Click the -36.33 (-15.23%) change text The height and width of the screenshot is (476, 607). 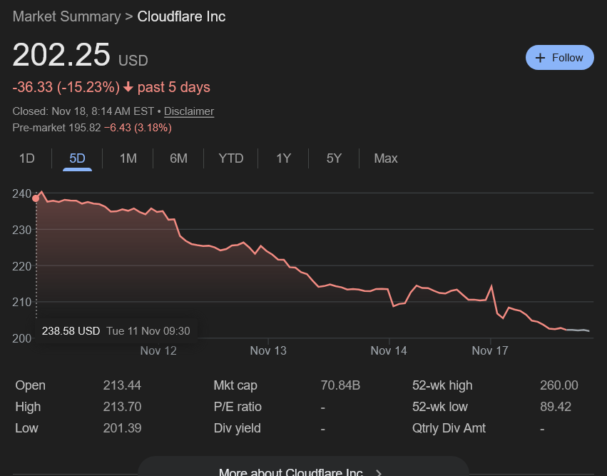pyautogui.click(x=66, y=87)
